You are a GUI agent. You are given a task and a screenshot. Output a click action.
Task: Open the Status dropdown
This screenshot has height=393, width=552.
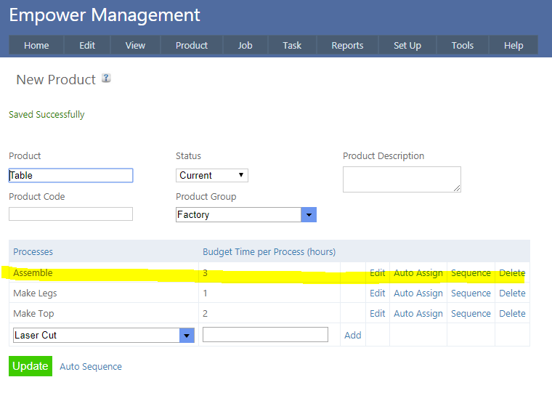click(211, 175)
